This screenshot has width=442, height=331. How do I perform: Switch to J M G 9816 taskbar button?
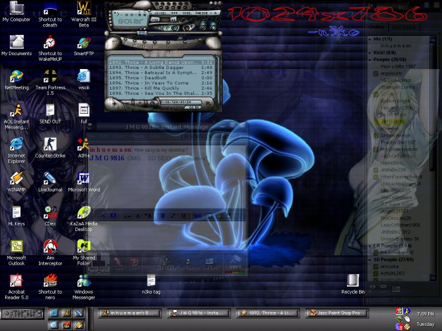tap(199, 313)
